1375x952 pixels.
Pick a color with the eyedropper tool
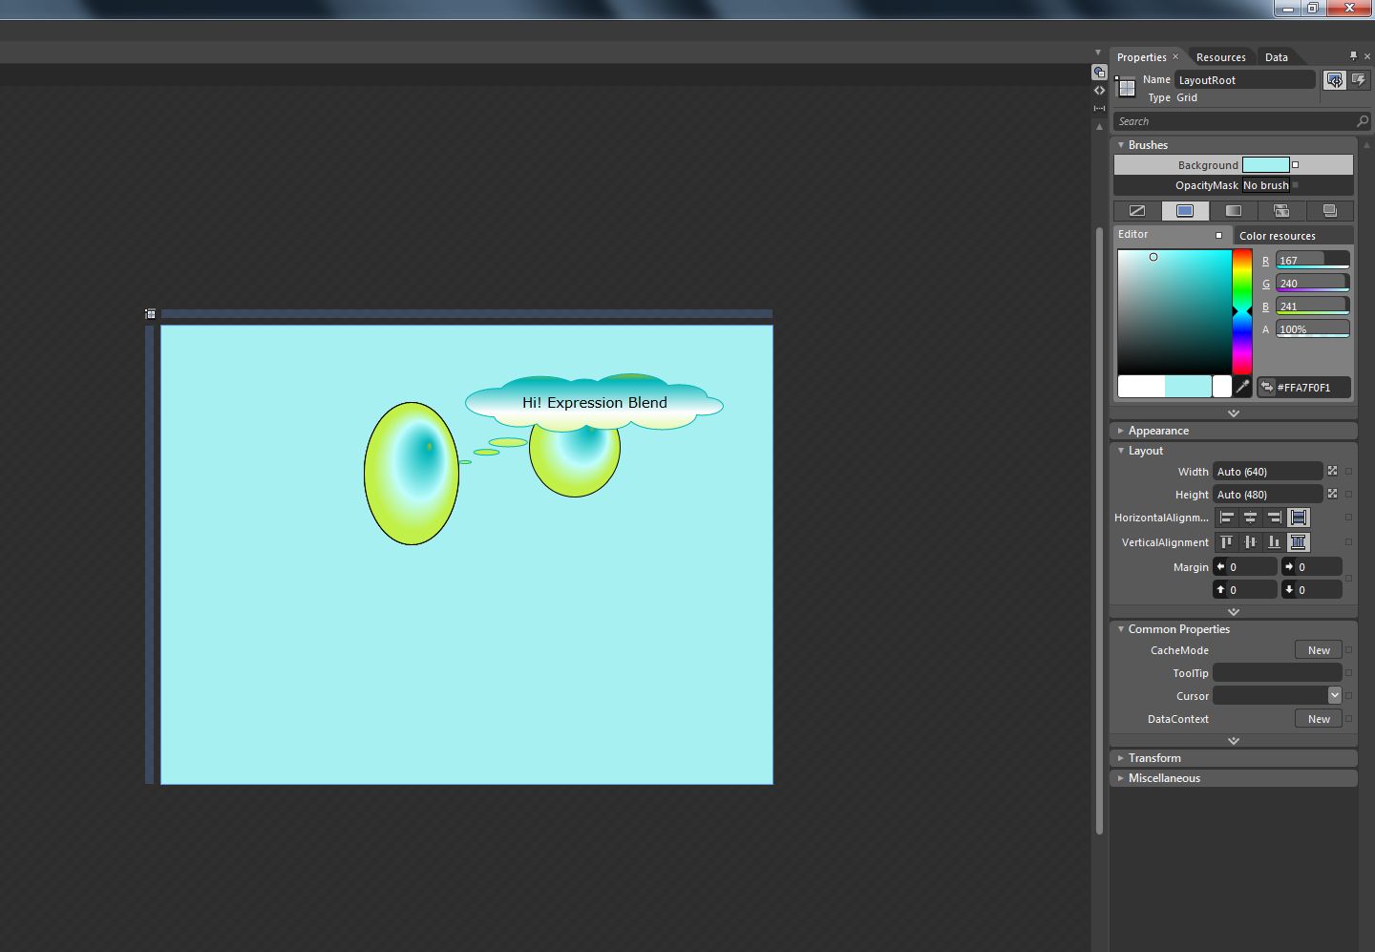tap(1242, 387)
